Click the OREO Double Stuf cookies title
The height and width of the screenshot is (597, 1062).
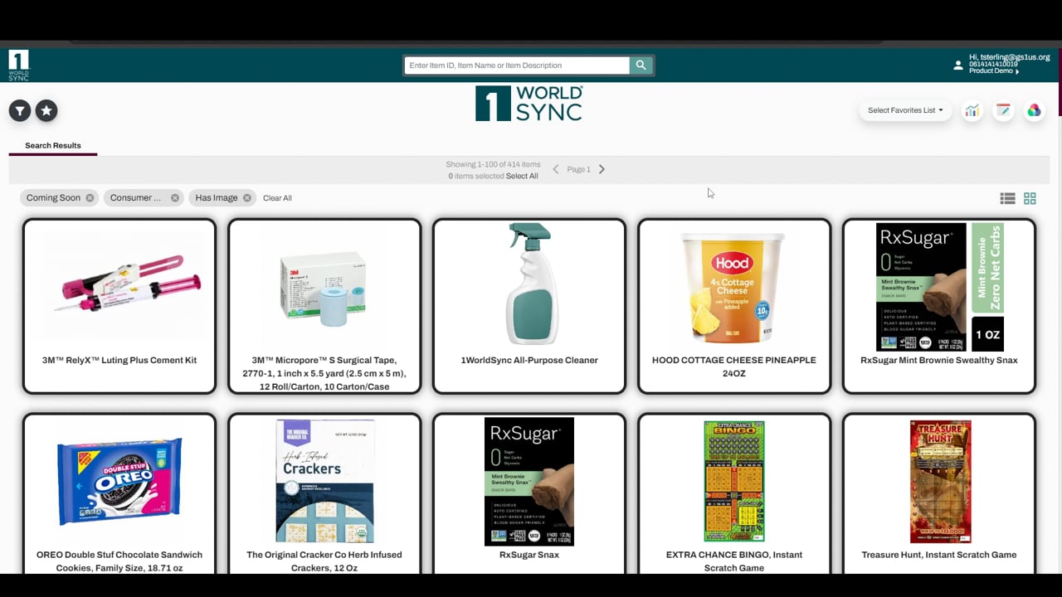[x=119, y=561]
